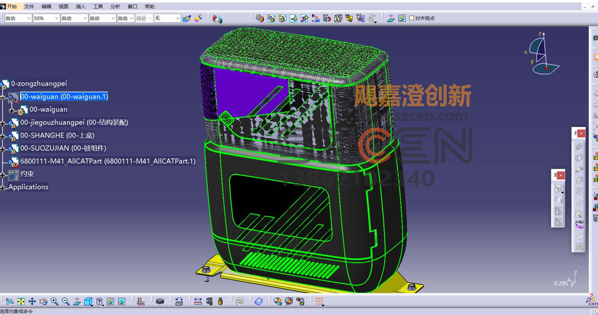Click the Swap Visible Space icon

click(x=122, y=301)
